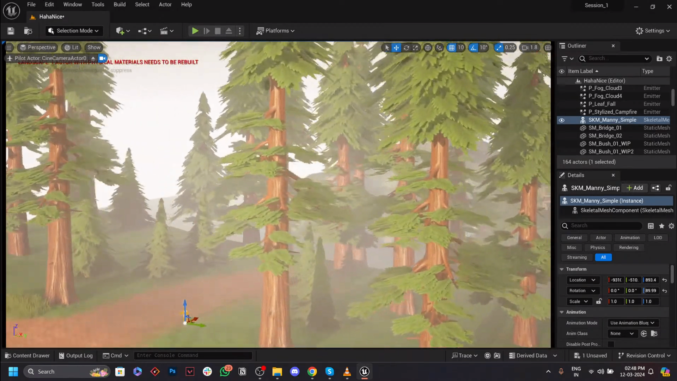The height and width of the screenshot is (381, 677).
Task: Open the Selection Mode dropdown
Action: click(x=74, y=31)
